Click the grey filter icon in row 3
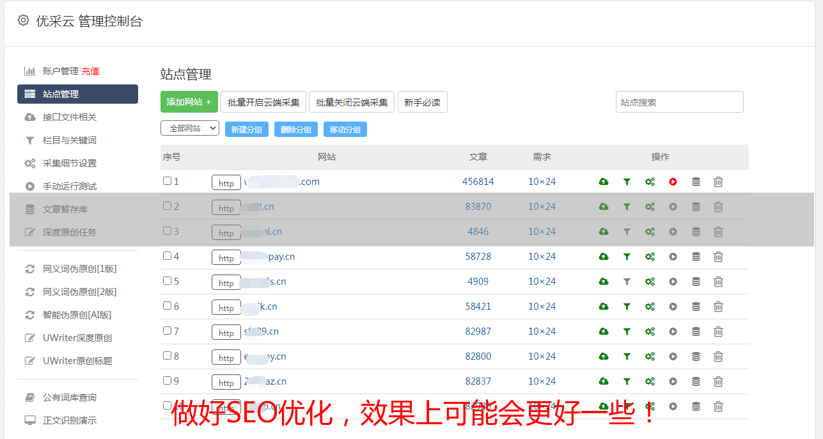This screenshot has width=823, height=439. (627, 232)
